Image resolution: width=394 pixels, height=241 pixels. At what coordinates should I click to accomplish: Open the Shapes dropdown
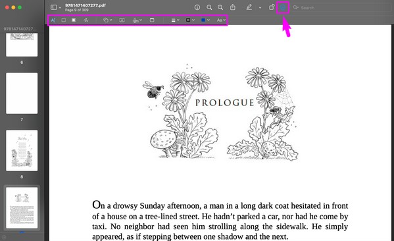click(108, 20)
